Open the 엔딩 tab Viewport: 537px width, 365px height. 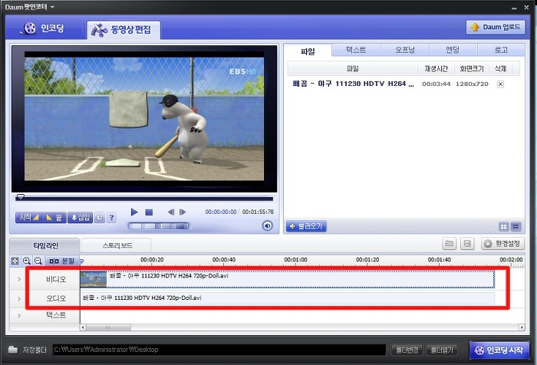(x=453, y=50)
